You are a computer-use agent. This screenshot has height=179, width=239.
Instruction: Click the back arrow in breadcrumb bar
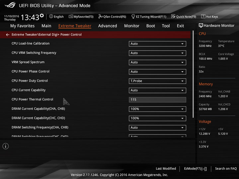pyautogui.click(x=8, y=35)
